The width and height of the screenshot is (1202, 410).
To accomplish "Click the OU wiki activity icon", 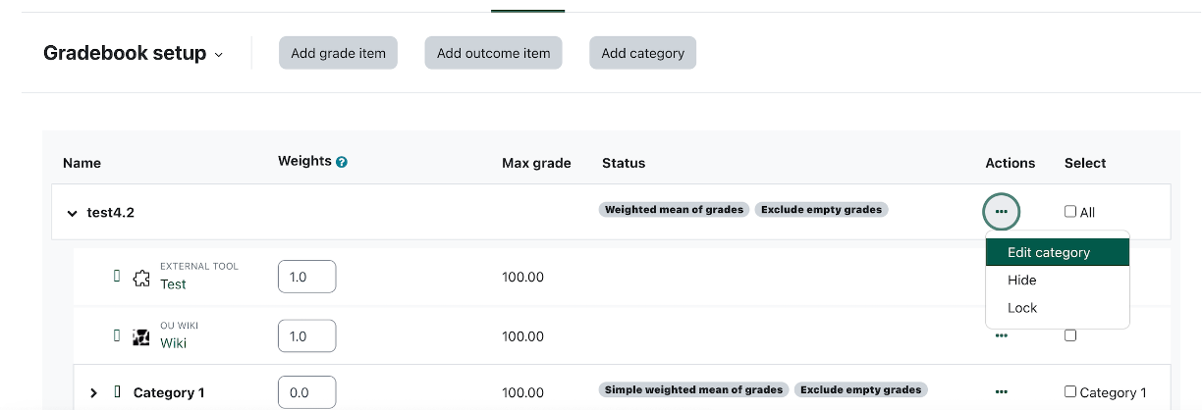I will click(141, 336).
